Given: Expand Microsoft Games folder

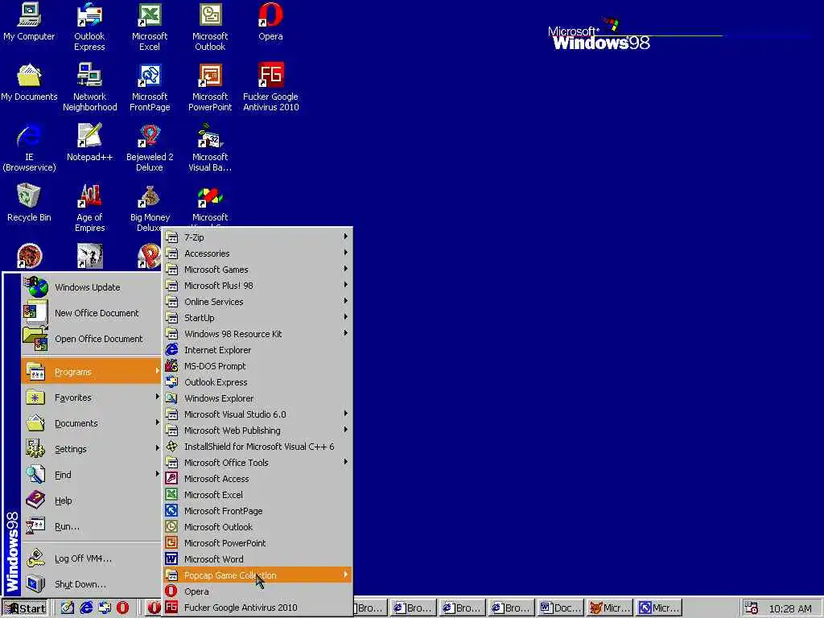Looking at the screenshot, I should coord(257,270).
